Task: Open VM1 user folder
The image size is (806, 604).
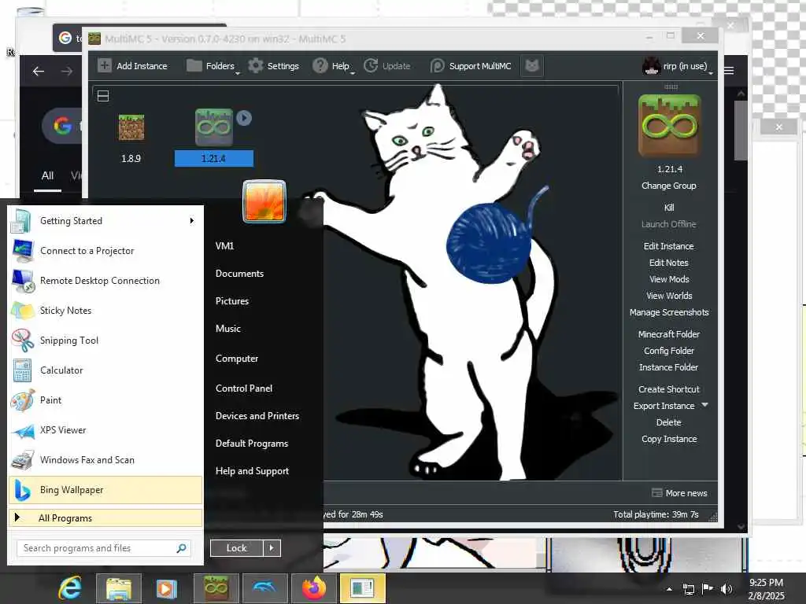Action: 224,245
